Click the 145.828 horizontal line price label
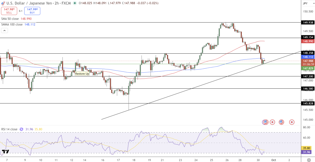This screenshot has width=315, height=162. pos(307,103)
